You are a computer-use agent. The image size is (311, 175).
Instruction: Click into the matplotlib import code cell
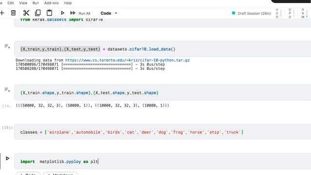pyautogui.click(x=163, y=161)
